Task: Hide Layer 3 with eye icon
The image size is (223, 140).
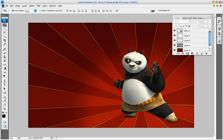Action: (175, 31)
